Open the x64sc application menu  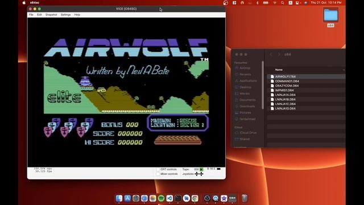pyautogui.click(x=35, y=2)
